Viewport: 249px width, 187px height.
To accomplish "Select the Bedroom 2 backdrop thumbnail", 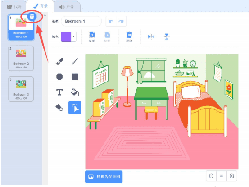I will [x=21, y=58].
